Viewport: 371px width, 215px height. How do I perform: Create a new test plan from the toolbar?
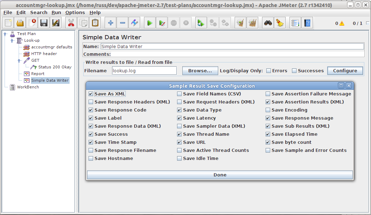(x=8, y=23)
